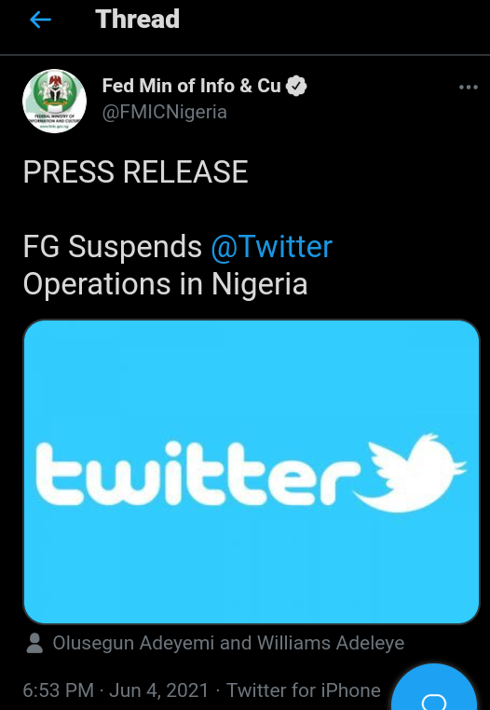
Task: View tagged Olusegun Adeyemi and Williams Adeleye
Action: coord(228,643)
